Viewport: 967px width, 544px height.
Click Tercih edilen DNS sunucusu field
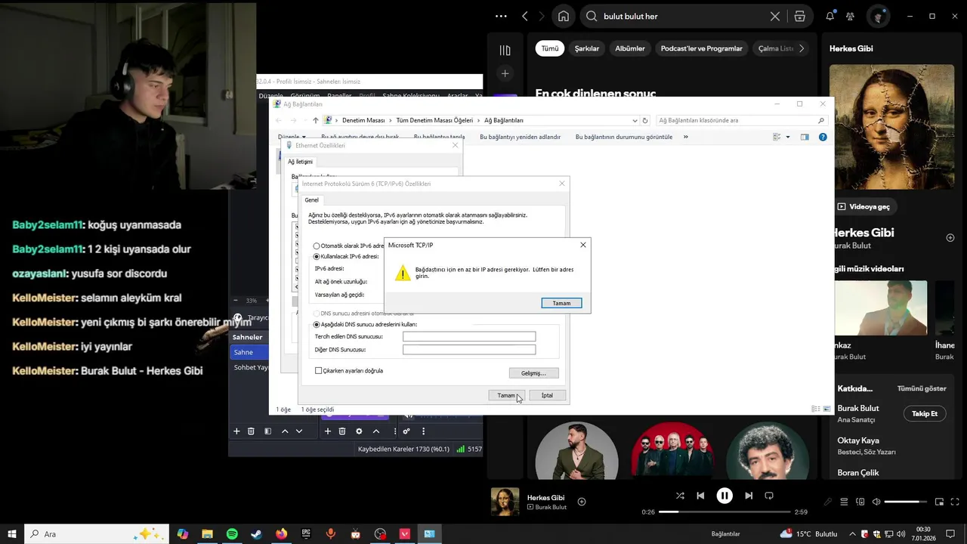469,337
